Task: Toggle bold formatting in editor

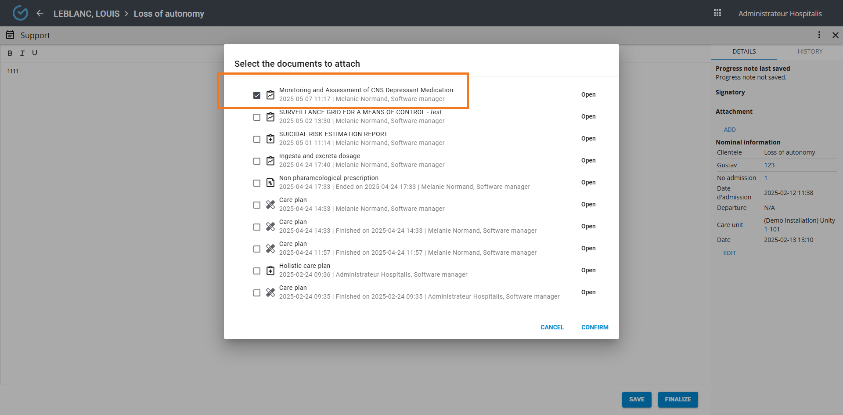Action: [10, 53]
